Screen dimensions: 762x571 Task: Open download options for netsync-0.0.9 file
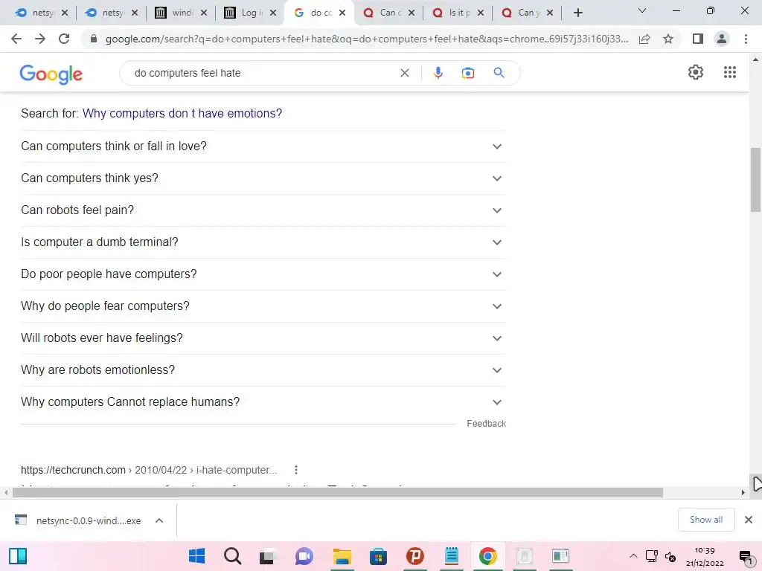coord(159,520)
